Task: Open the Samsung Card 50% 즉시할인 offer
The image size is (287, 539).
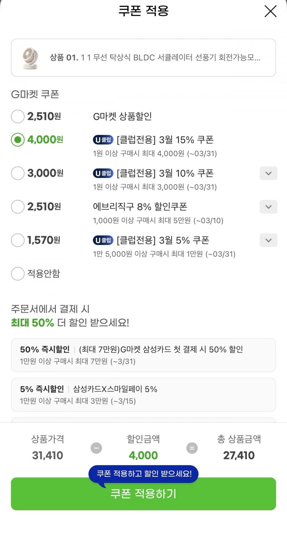Action: (143, 355)
